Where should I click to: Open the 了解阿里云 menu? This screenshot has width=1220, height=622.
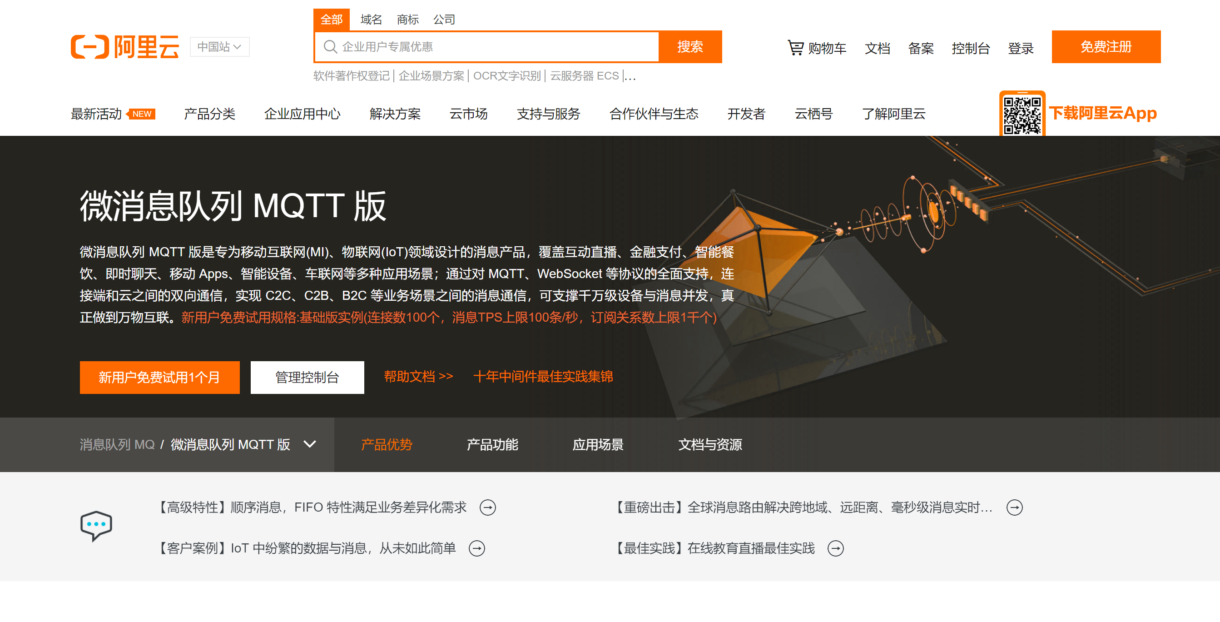pos(893,114)
